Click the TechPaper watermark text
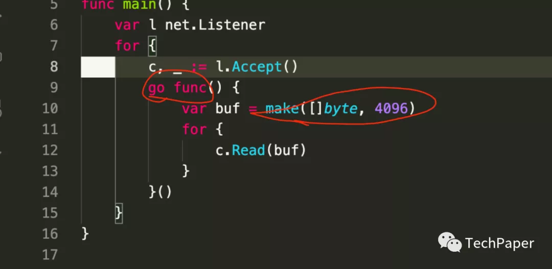The image size is (552, 269). [499, 243]
